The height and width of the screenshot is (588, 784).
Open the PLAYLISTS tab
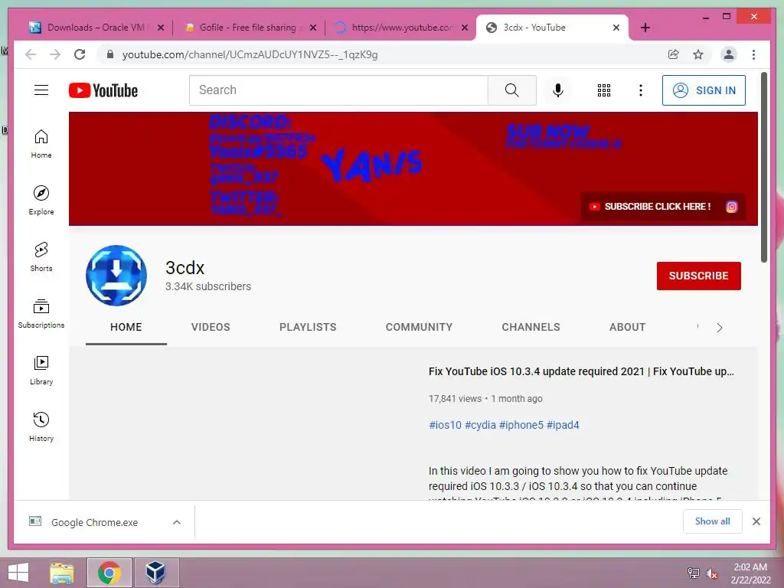tap(308, 327)
